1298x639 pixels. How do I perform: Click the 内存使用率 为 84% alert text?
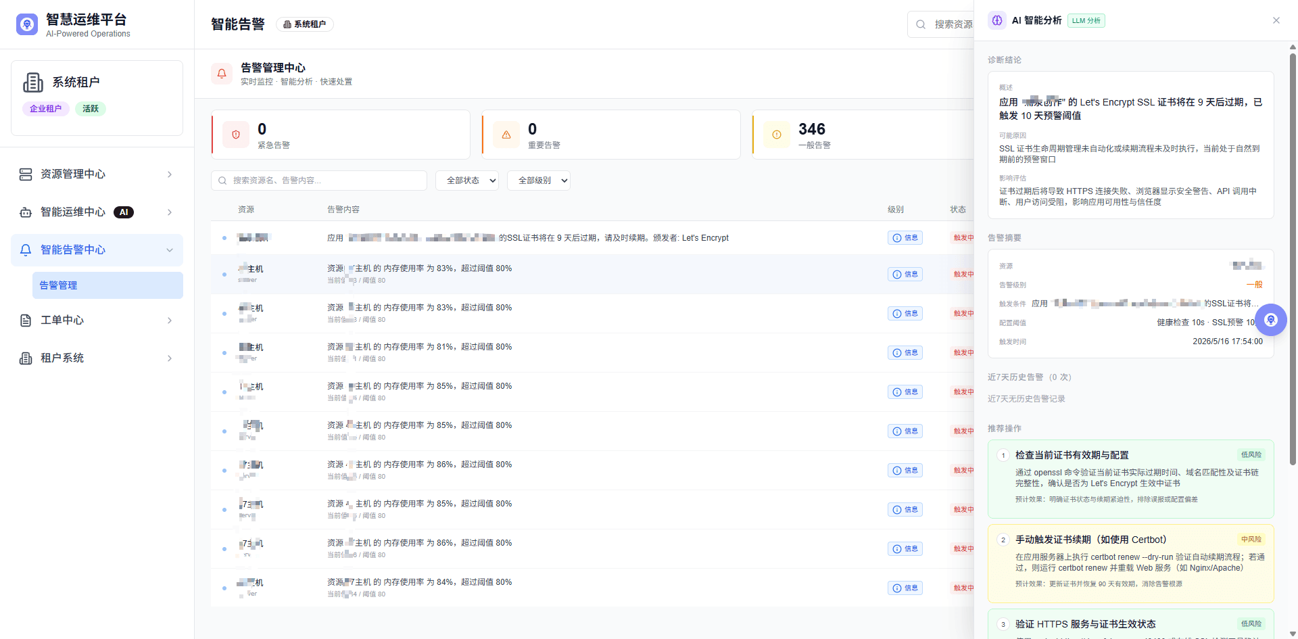coord(419,582)
